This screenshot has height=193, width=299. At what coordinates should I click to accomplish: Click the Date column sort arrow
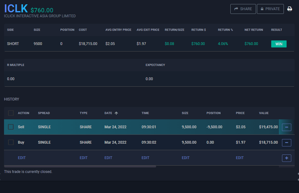click(116, 113)
